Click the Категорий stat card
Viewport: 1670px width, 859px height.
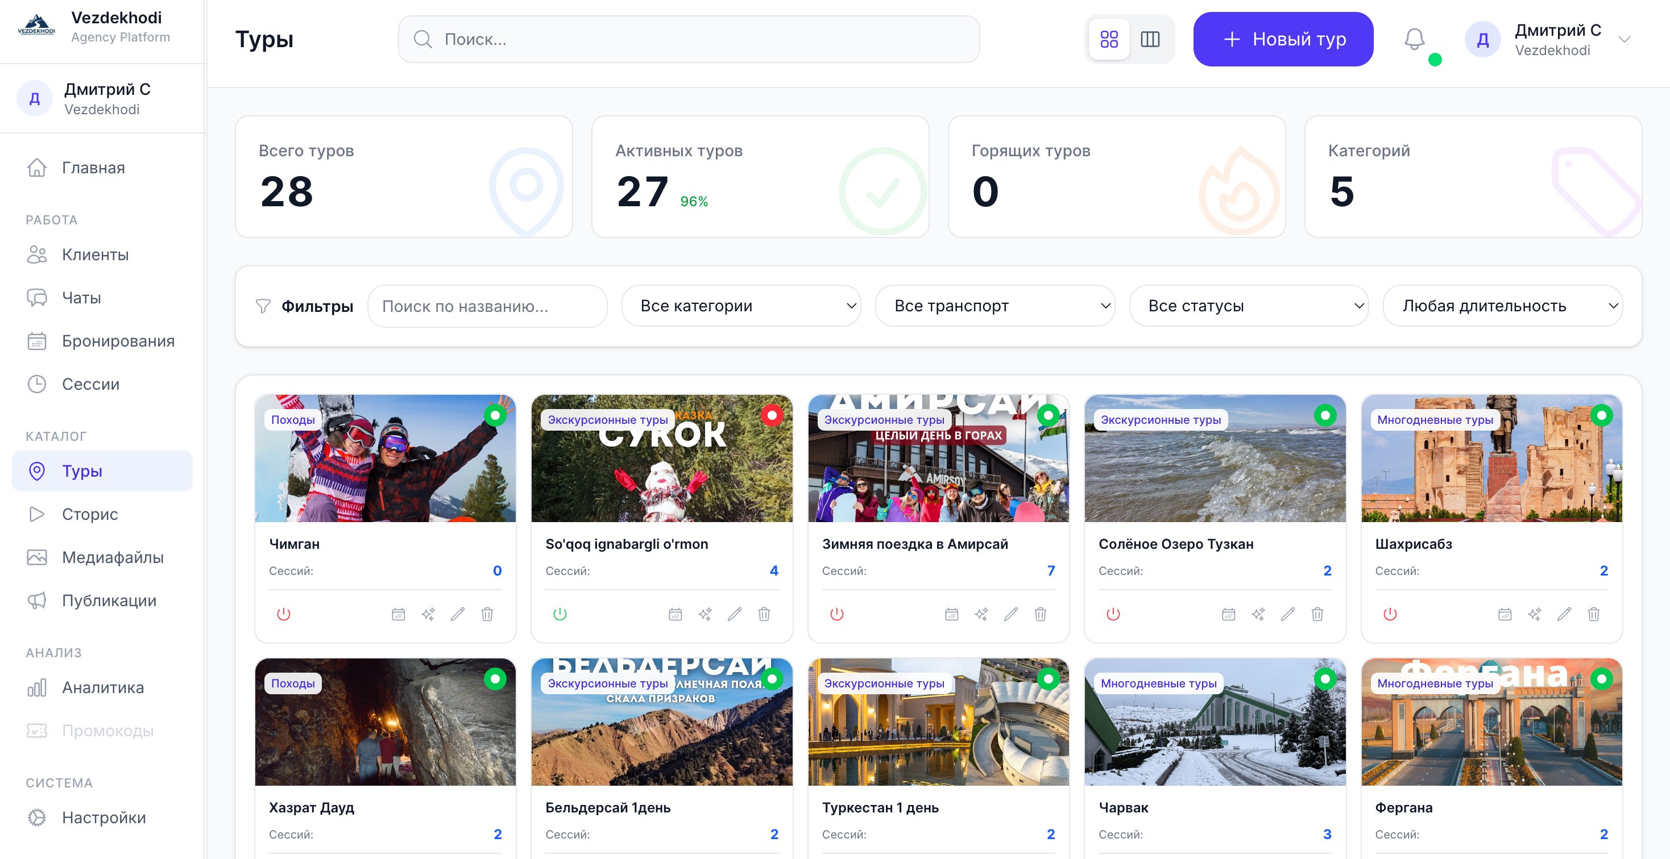[1473, 177]
